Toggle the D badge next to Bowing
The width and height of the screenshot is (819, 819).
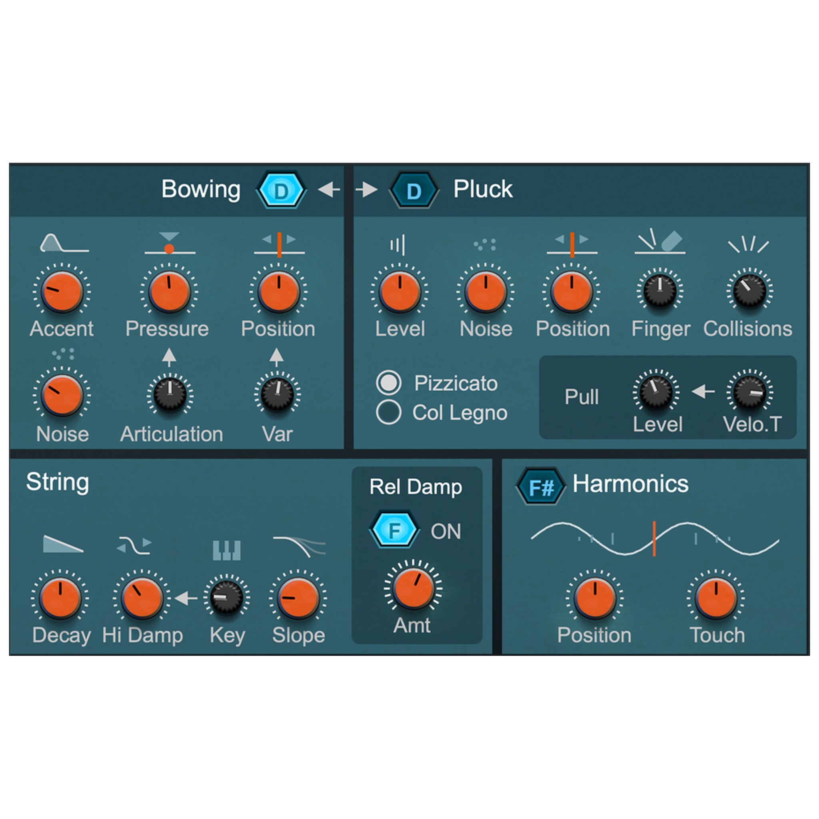point(282,190)
